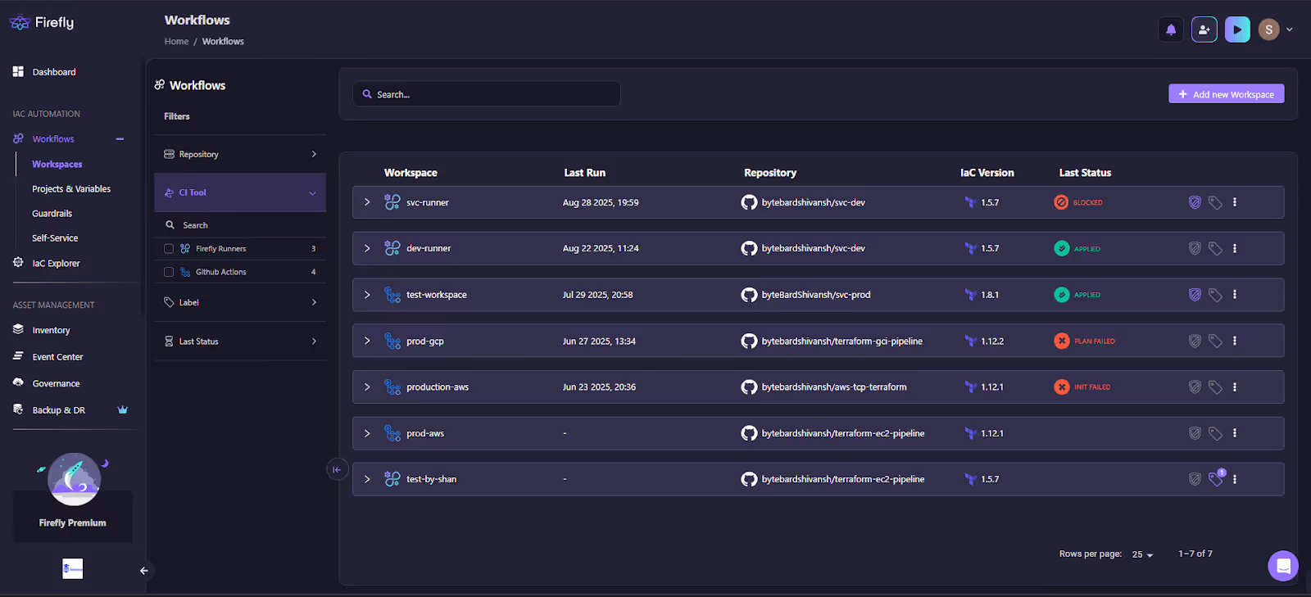Click the label tag icon for production-aws
The width and height of the screenshot is (1311, 597).
1215,387
